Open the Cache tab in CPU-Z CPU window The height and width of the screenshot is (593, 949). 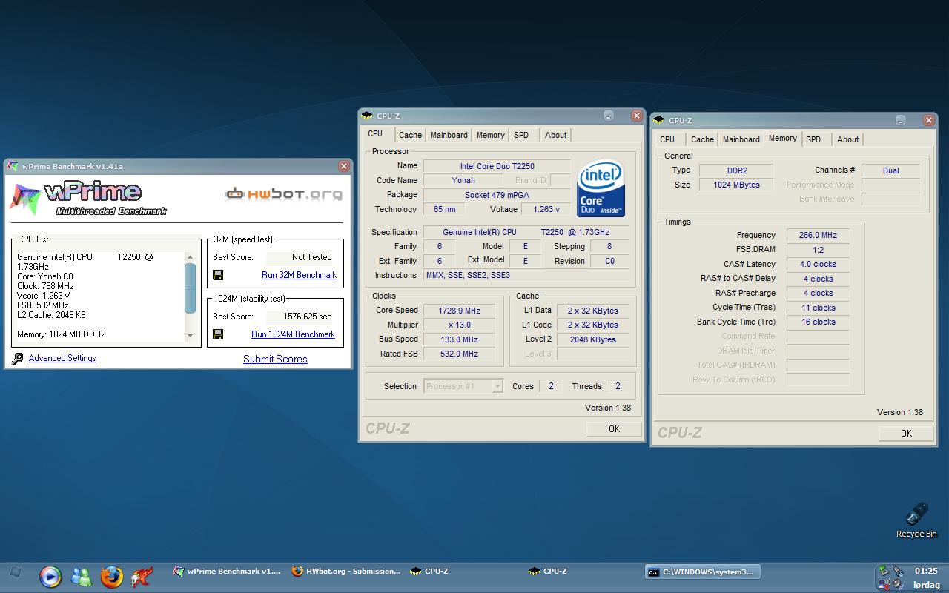pyautogui.click(x=410, y=135)
